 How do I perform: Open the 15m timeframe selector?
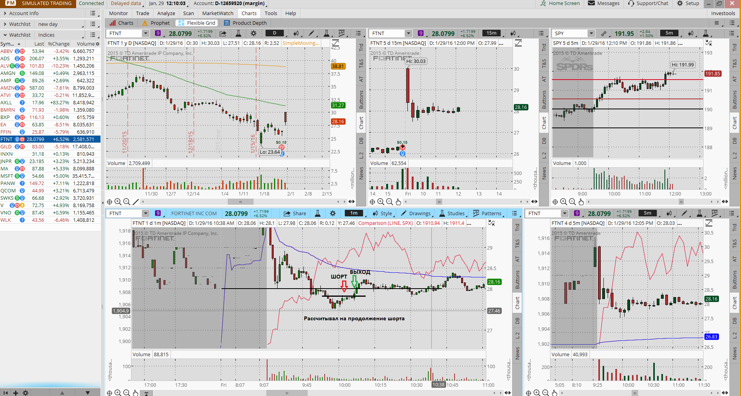click(x=492, y=33)
